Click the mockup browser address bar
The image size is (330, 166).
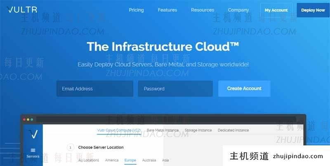coord(166,119)
